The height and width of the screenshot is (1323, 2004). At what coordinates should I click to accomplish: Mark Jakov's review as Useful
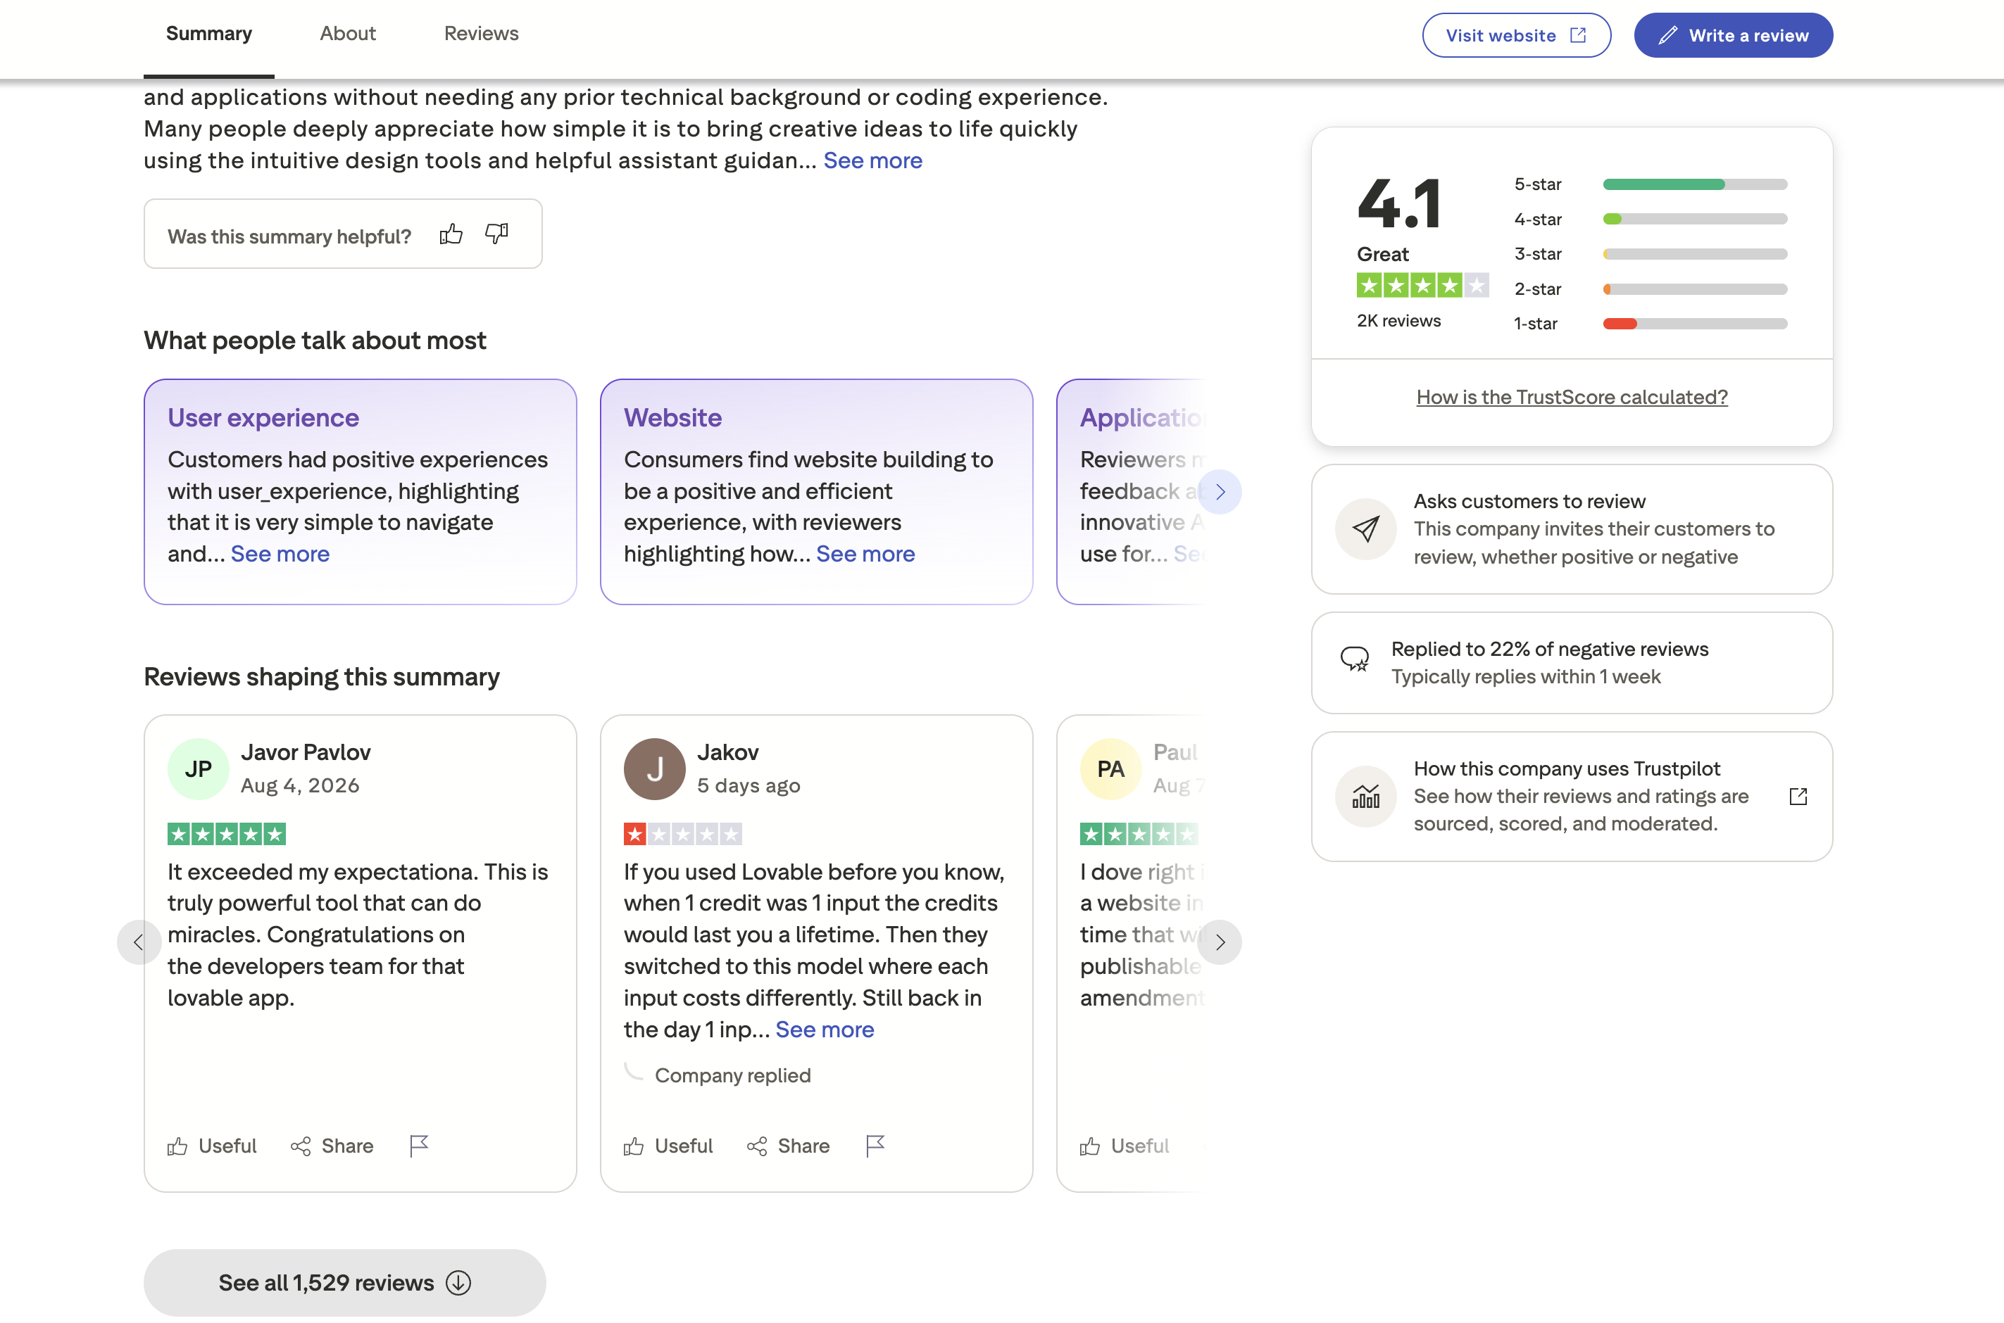(668, 1146)
